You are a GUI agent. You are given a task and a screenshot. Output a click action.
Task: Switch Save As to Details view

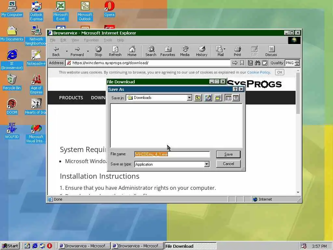tap(236, 98)
